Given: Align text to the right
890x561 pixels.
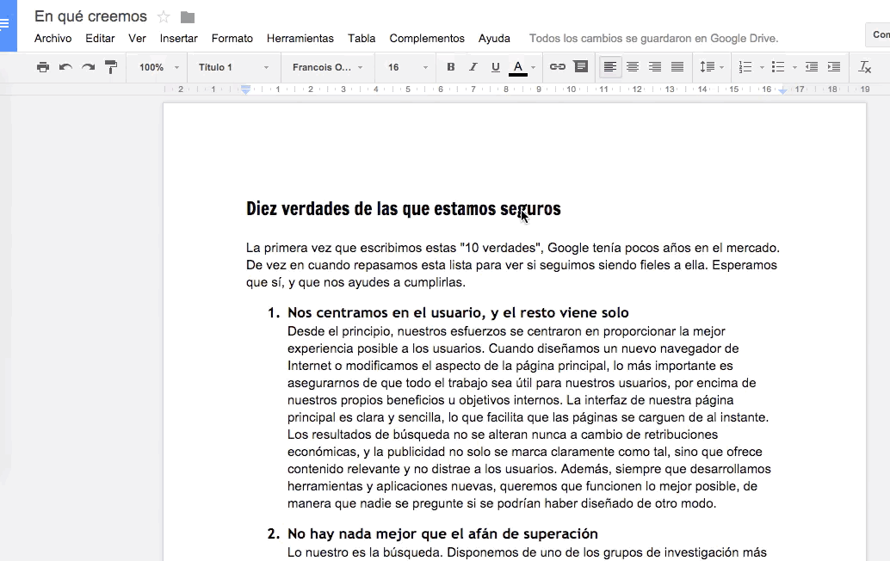Looking at the screenshot, I should 655,67.
